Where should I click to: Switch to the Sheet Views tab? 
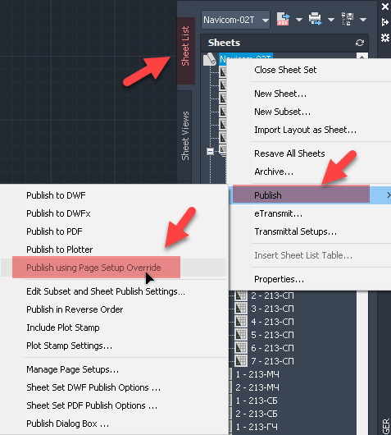[x=184, y=135]
